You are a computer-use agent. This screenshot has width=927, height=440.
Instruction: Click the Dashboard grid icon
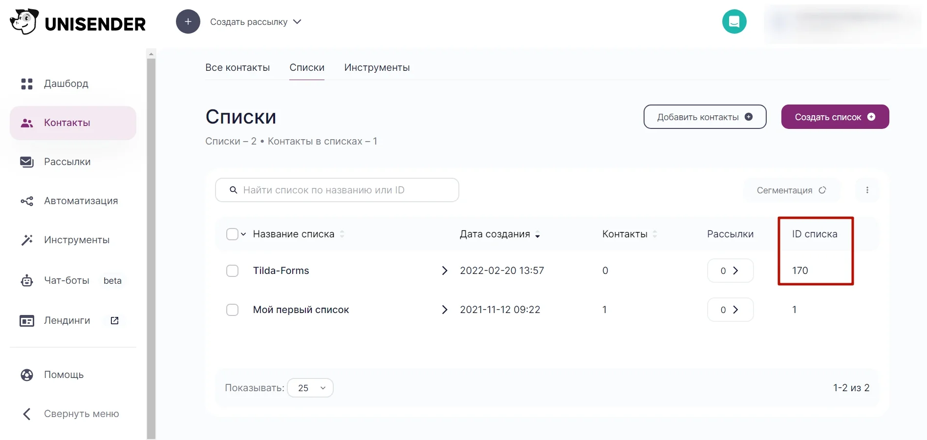(x=27, y=84)
